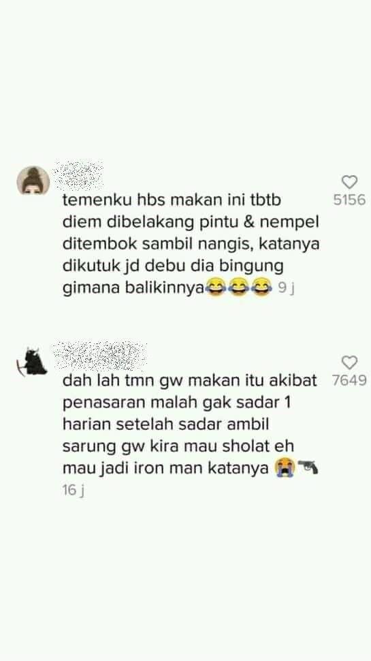Tap the 5156 like count

pos(349,200)
